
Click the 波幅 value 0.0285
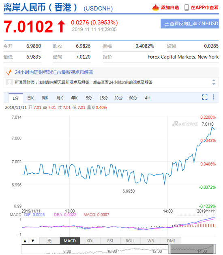211,46
